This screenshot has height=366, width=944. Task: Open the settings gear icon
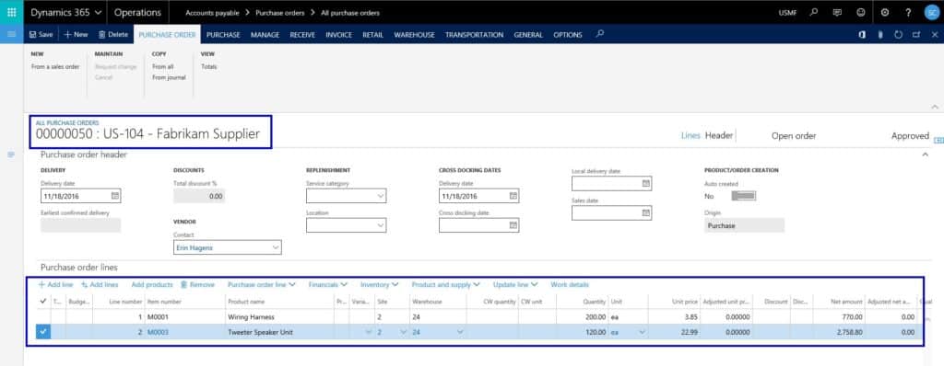(x=884, y=12)
